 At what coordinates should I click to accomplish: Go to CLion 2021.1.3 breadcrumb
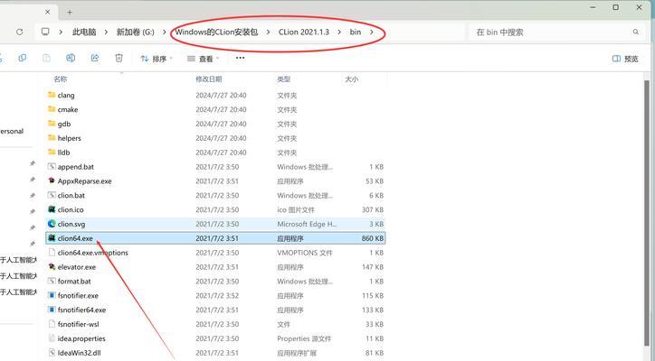[x=304, y=32]
